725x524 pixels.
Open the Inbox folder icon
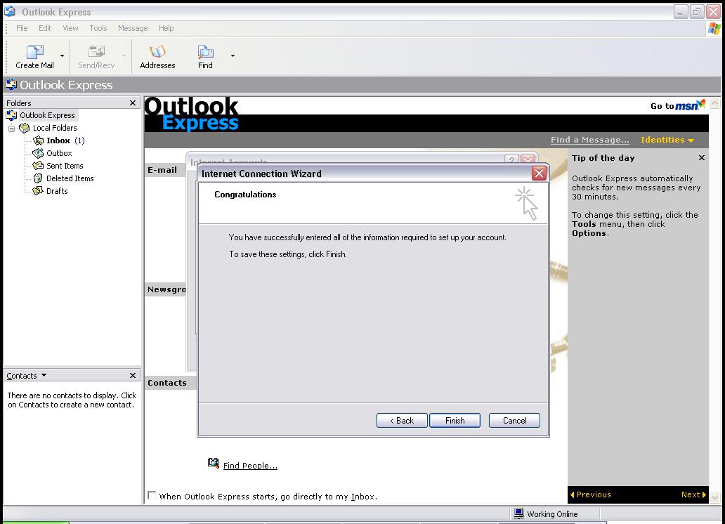click(38, 140)
